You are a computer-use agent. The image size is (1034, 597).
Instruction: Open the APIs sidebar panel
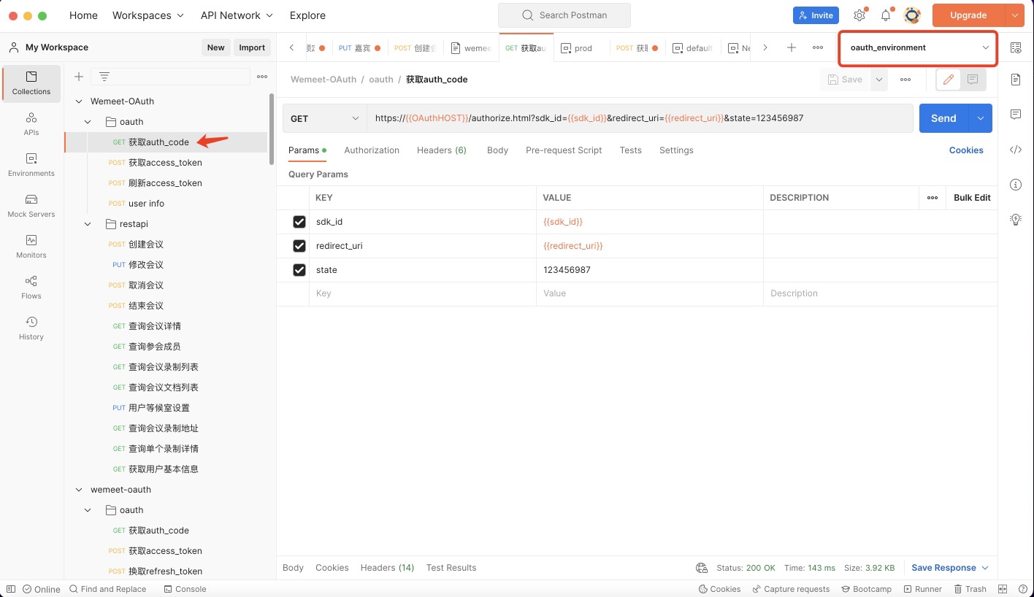pos(31,124)
